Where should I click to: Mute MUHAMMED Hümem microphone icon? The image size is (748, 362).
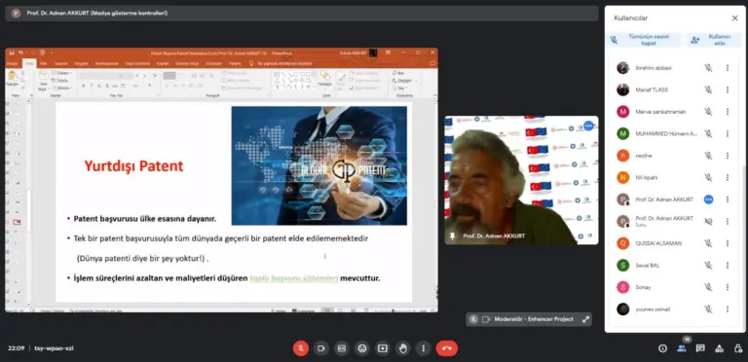[708, 133]
